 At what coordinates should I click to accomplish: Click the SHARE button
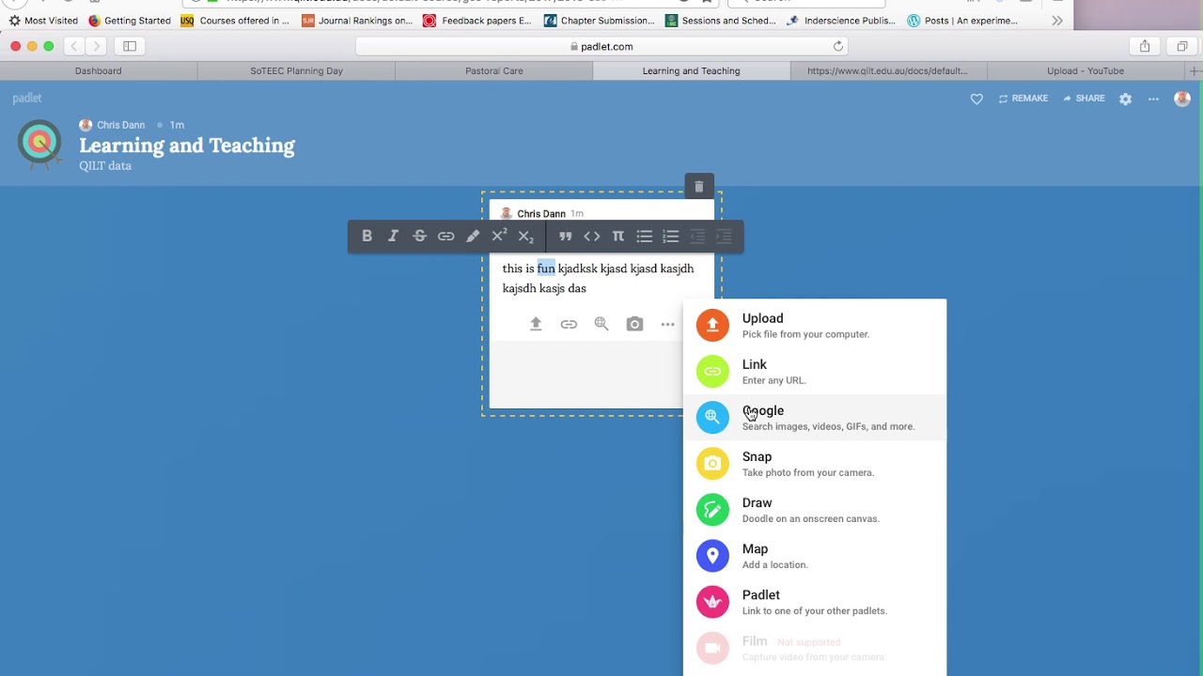(1084, 99)
